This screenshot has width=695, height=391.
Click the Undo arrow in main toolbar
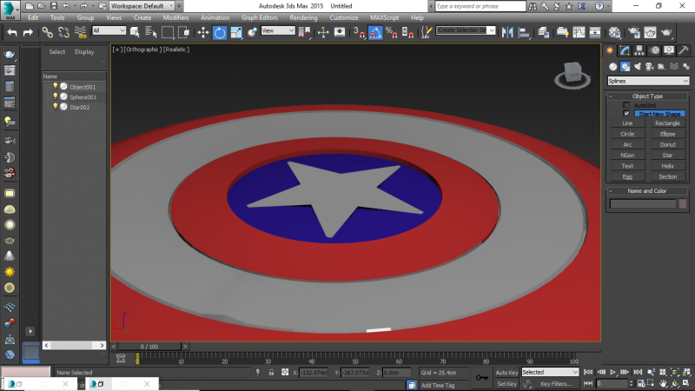click(x=12, y=32)
